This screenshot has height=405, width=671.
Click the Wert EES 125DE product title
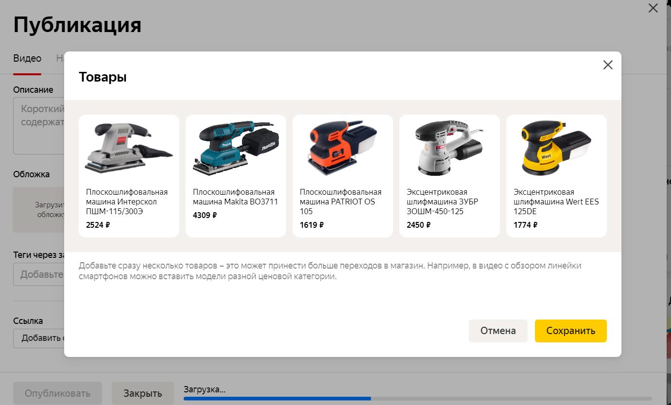(556, 202)
